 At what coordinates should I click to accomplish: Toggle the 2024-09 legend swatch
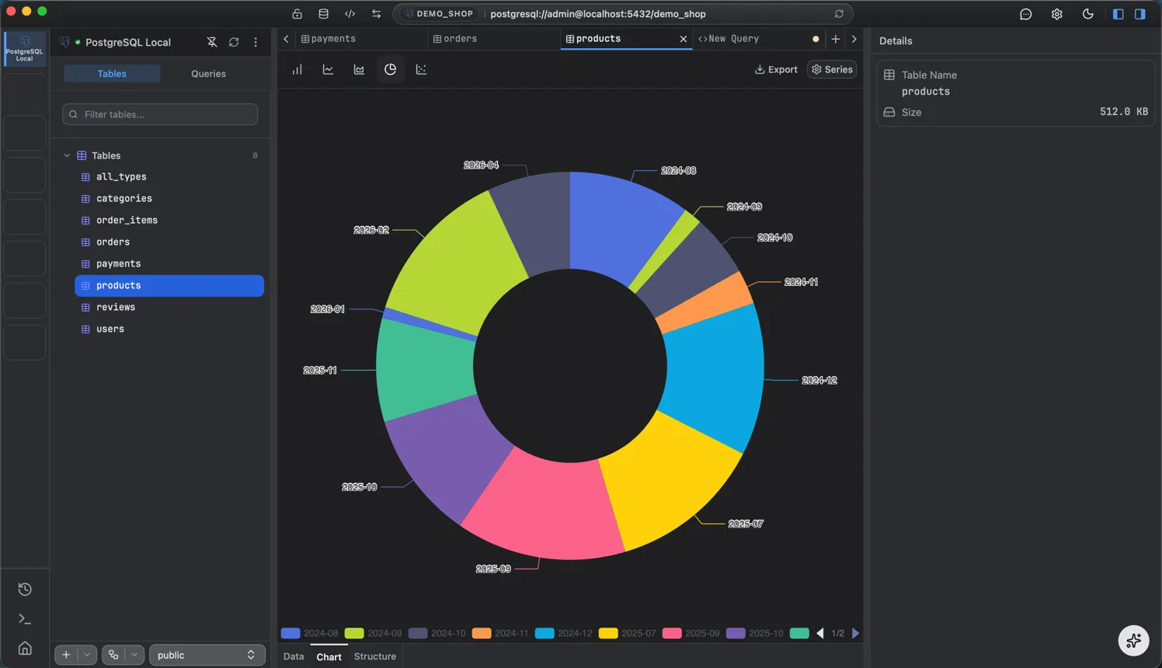click(x=354, y=633)
